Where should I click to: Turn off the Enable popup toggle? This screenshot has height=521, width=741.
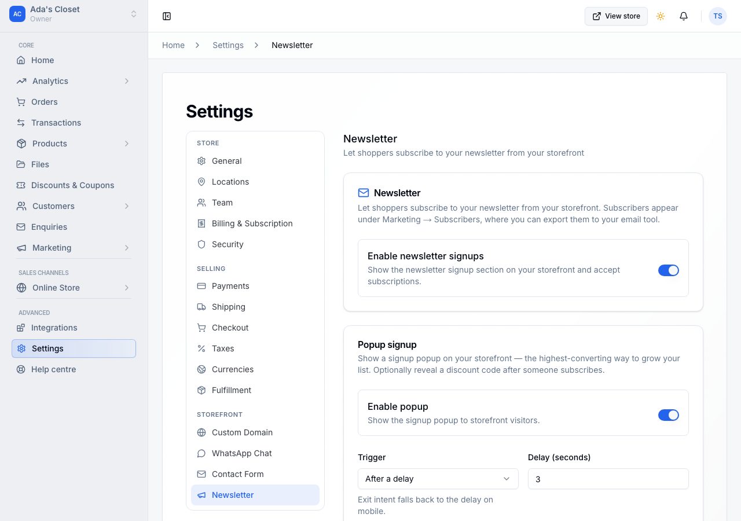[x=669, y=415]
